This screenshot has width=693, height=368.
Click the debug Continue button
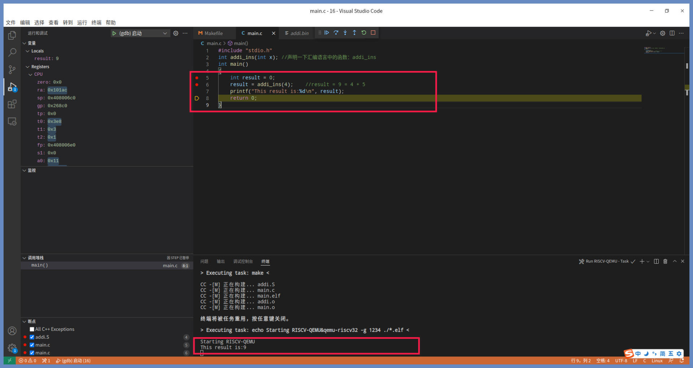pyautogui.click(x=327, y=33)
